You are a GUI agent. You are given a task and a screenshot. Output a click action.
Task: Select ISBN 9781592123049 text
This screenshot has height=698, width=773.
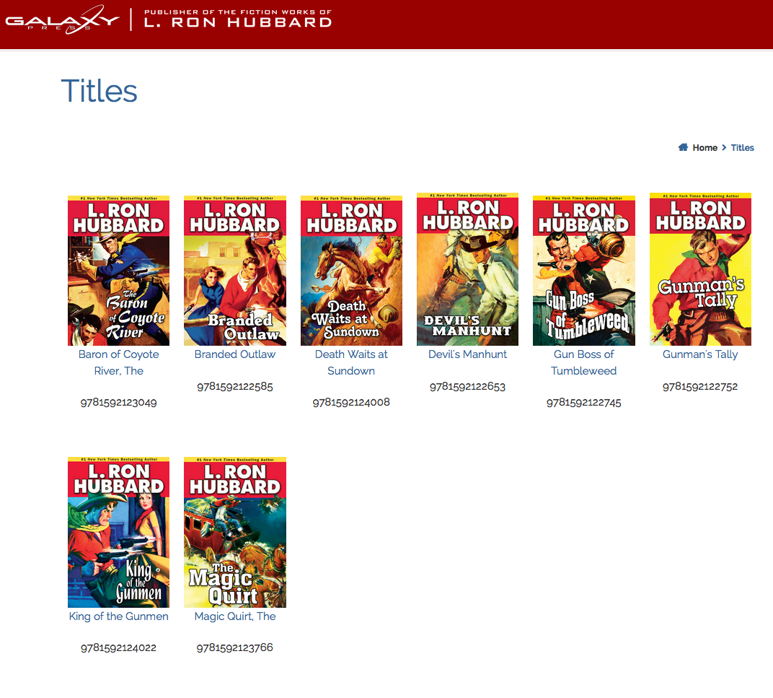118,402
